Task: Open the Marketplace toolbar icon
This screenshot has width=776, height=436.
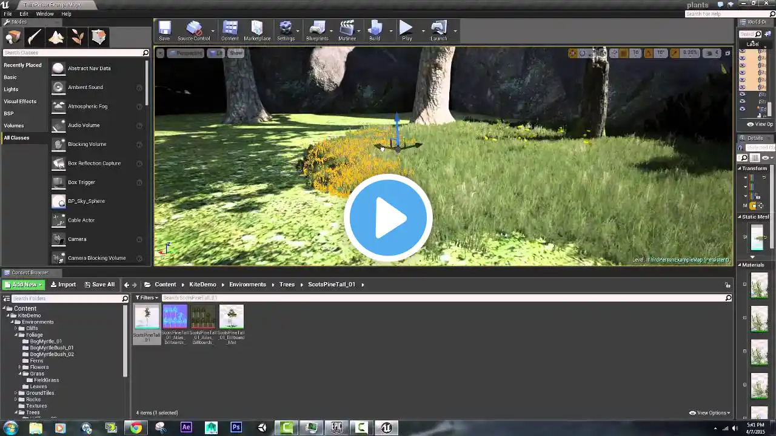Action: (257, 30)
